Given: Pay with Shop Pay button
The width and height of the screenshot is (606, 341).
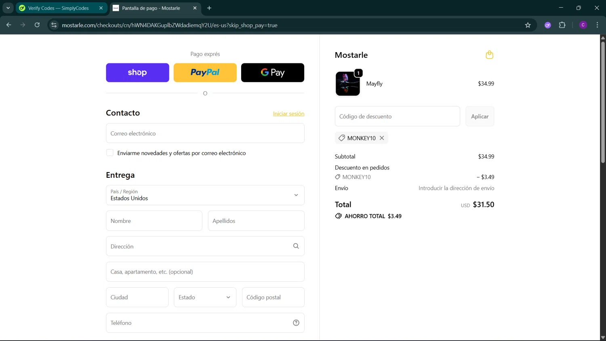Looking at the screenshot, I should coord(137,73).
